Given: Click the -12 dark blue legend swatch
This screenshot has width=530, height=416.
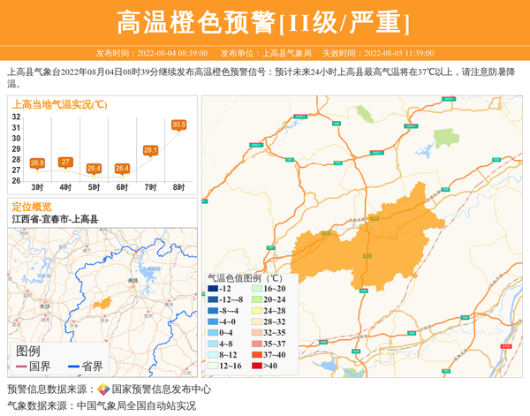Looking at the screenshot, I should tap(213, 289).
